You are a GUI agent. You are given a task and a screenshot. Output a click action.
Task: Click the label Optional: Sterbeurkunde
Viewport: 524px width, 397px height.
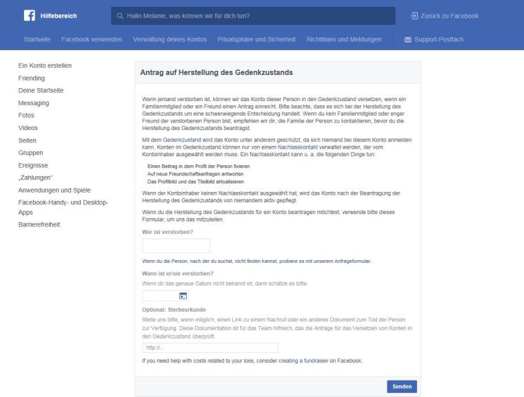(174, 310)
